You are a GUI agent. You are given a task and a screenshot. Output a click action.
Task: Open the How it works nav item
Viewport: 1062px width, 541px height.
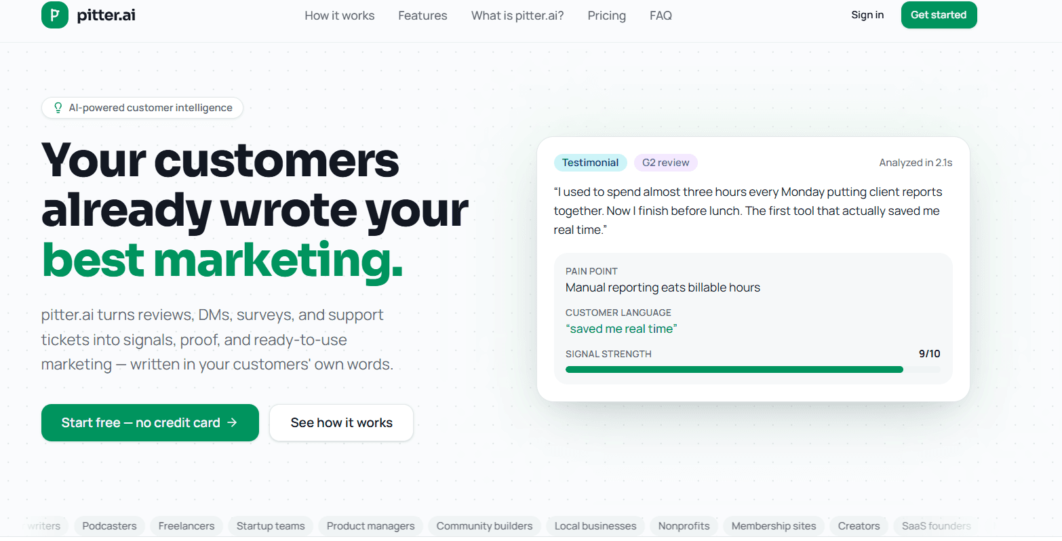pyautogui.click(x=340, y=16)
